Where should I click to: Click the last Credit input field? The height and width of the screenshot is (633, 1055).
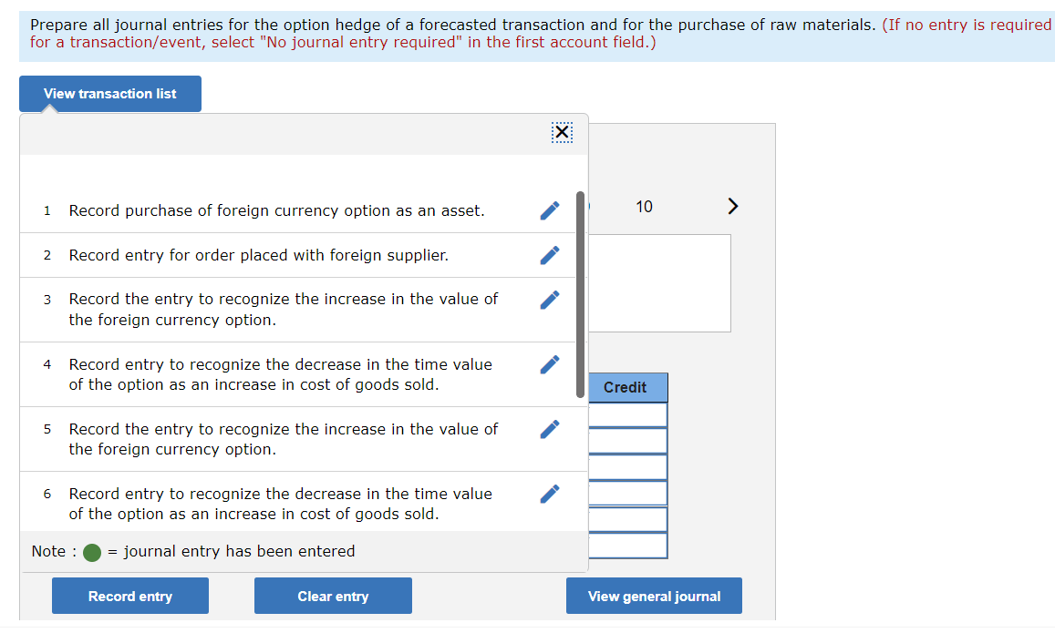click(628, 546)
